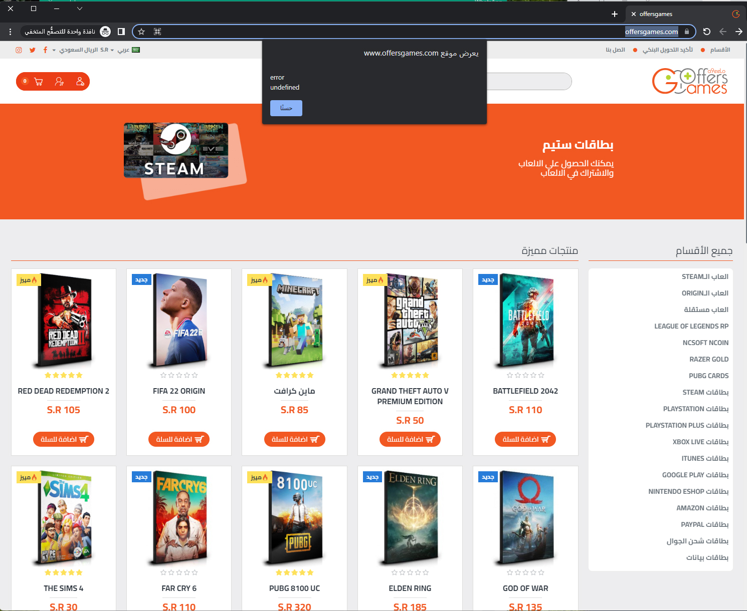Open the الأقسام top menu item
747x611 pixels.
(x=720, y=50)
